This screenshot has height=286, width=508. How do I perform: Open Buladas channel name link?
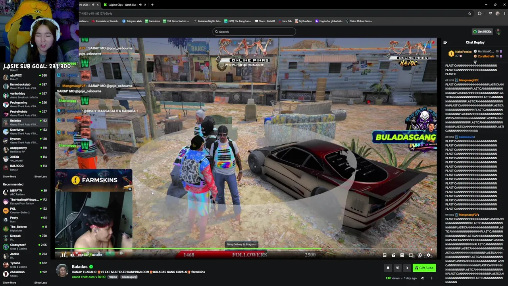[79, 267]
